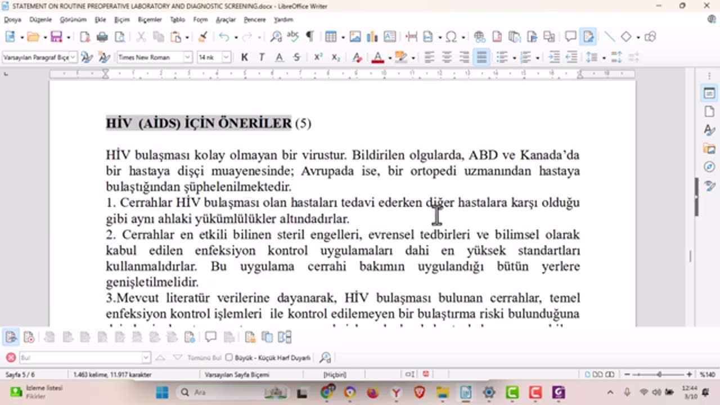Viewport: 720px width, 405px height.
Task: Expand the Find history dropdown
Action: (x=146, y=357)
